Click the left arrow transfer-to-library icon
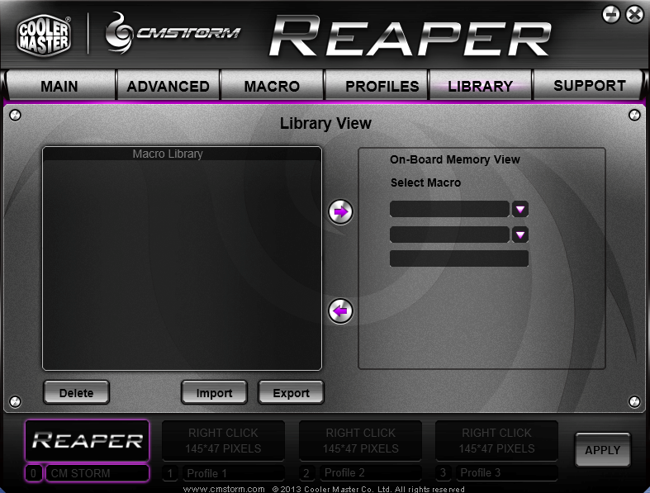This screenshot has width=650, height=493. (340, 311)
